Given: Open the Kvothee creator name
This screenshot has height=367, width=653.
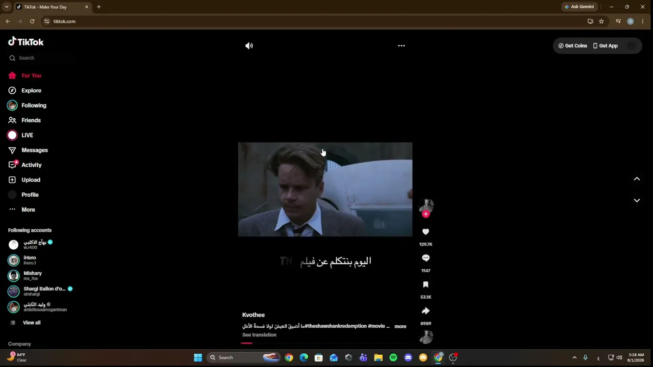Looking at the screenshot, I should (x=254, y=315).
